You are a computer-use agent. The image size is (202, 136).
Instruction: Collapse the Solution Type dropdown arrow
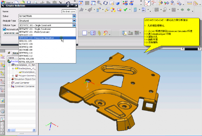click(x=74, y=25)
